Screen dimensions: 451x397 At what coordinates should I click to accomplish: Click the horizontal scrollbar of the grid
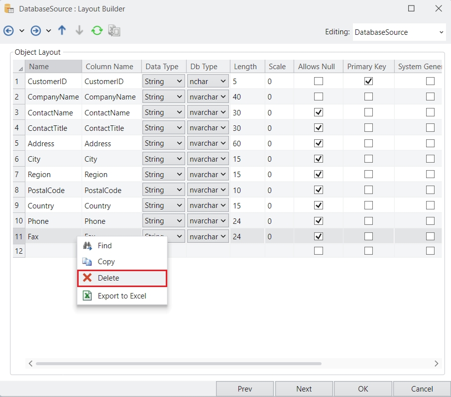click(178, 364)
